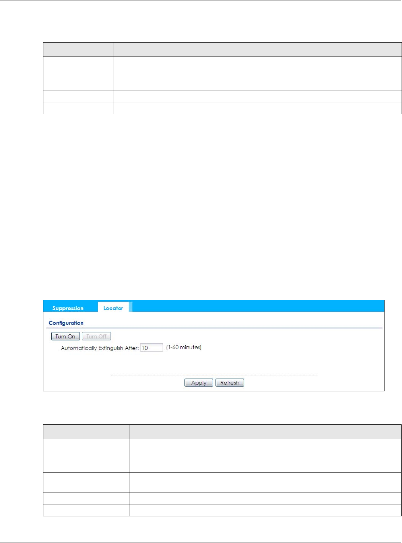Select the Locator tab

tap(113, 307)
